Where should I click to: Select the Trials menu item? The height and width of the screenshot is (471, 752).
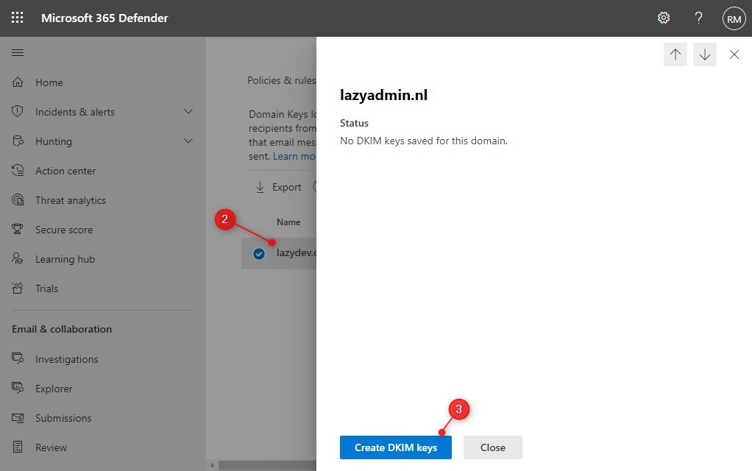(x=47, y=288)
